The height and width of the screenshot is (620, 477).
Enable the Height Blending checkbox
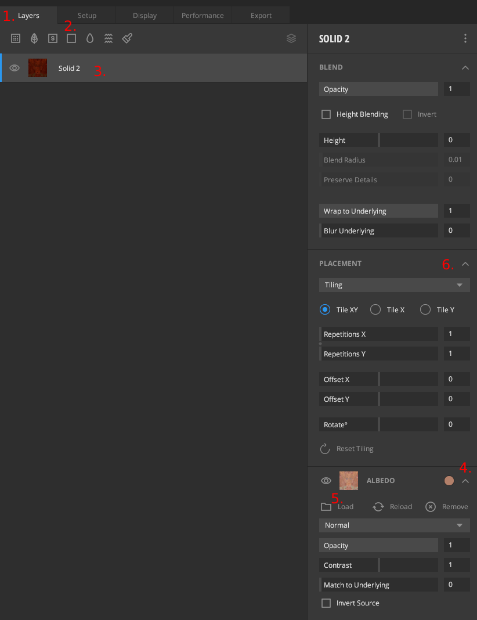[326, 114]
